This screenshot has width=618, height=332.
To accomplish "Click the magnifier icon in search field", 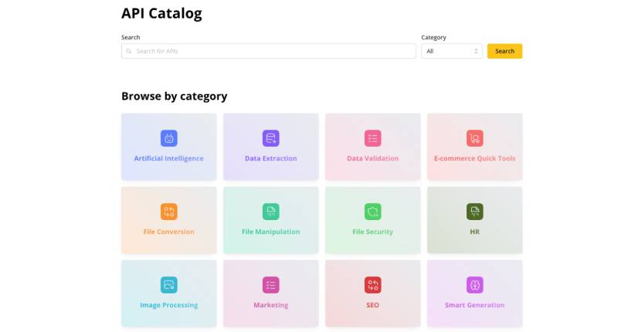I will [129, 52].
